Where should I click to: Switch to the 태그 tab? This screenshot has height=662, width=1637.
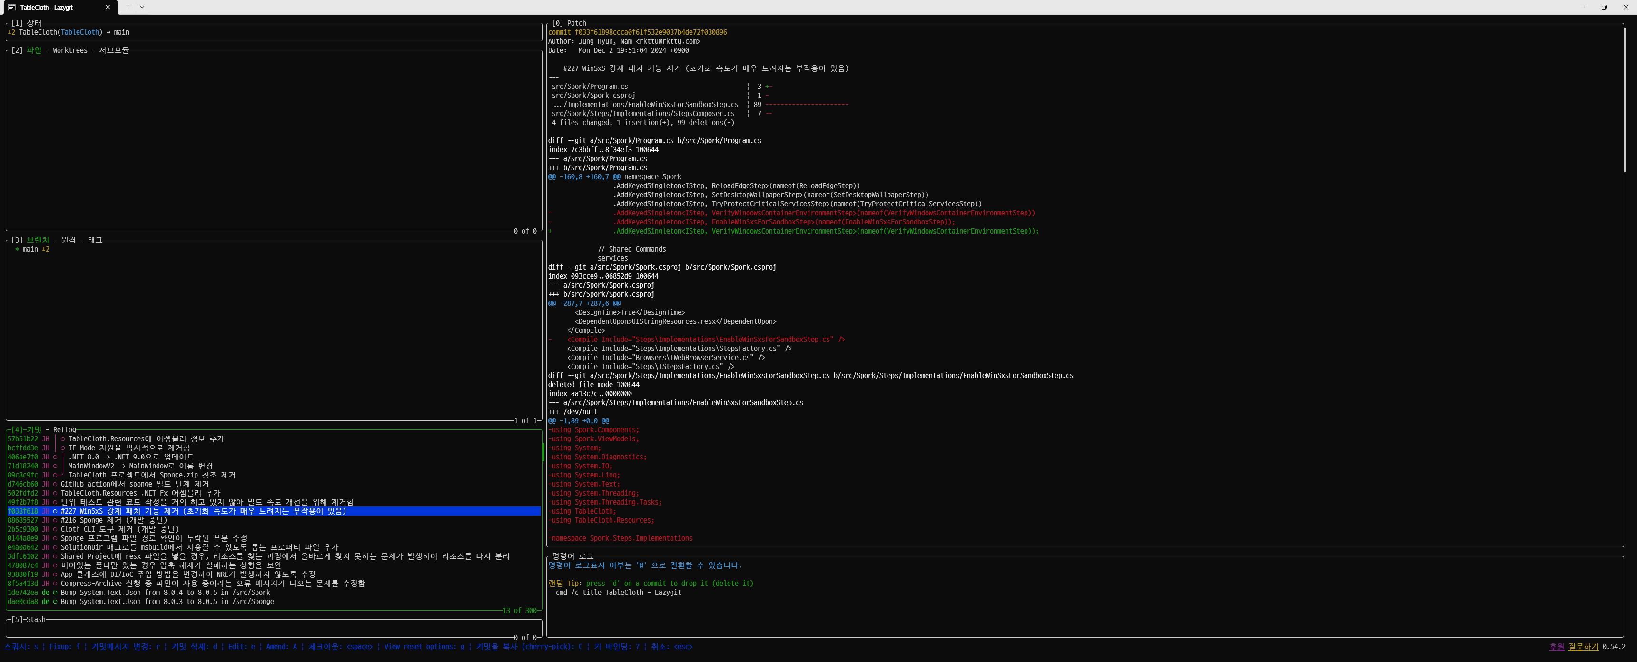95,240
